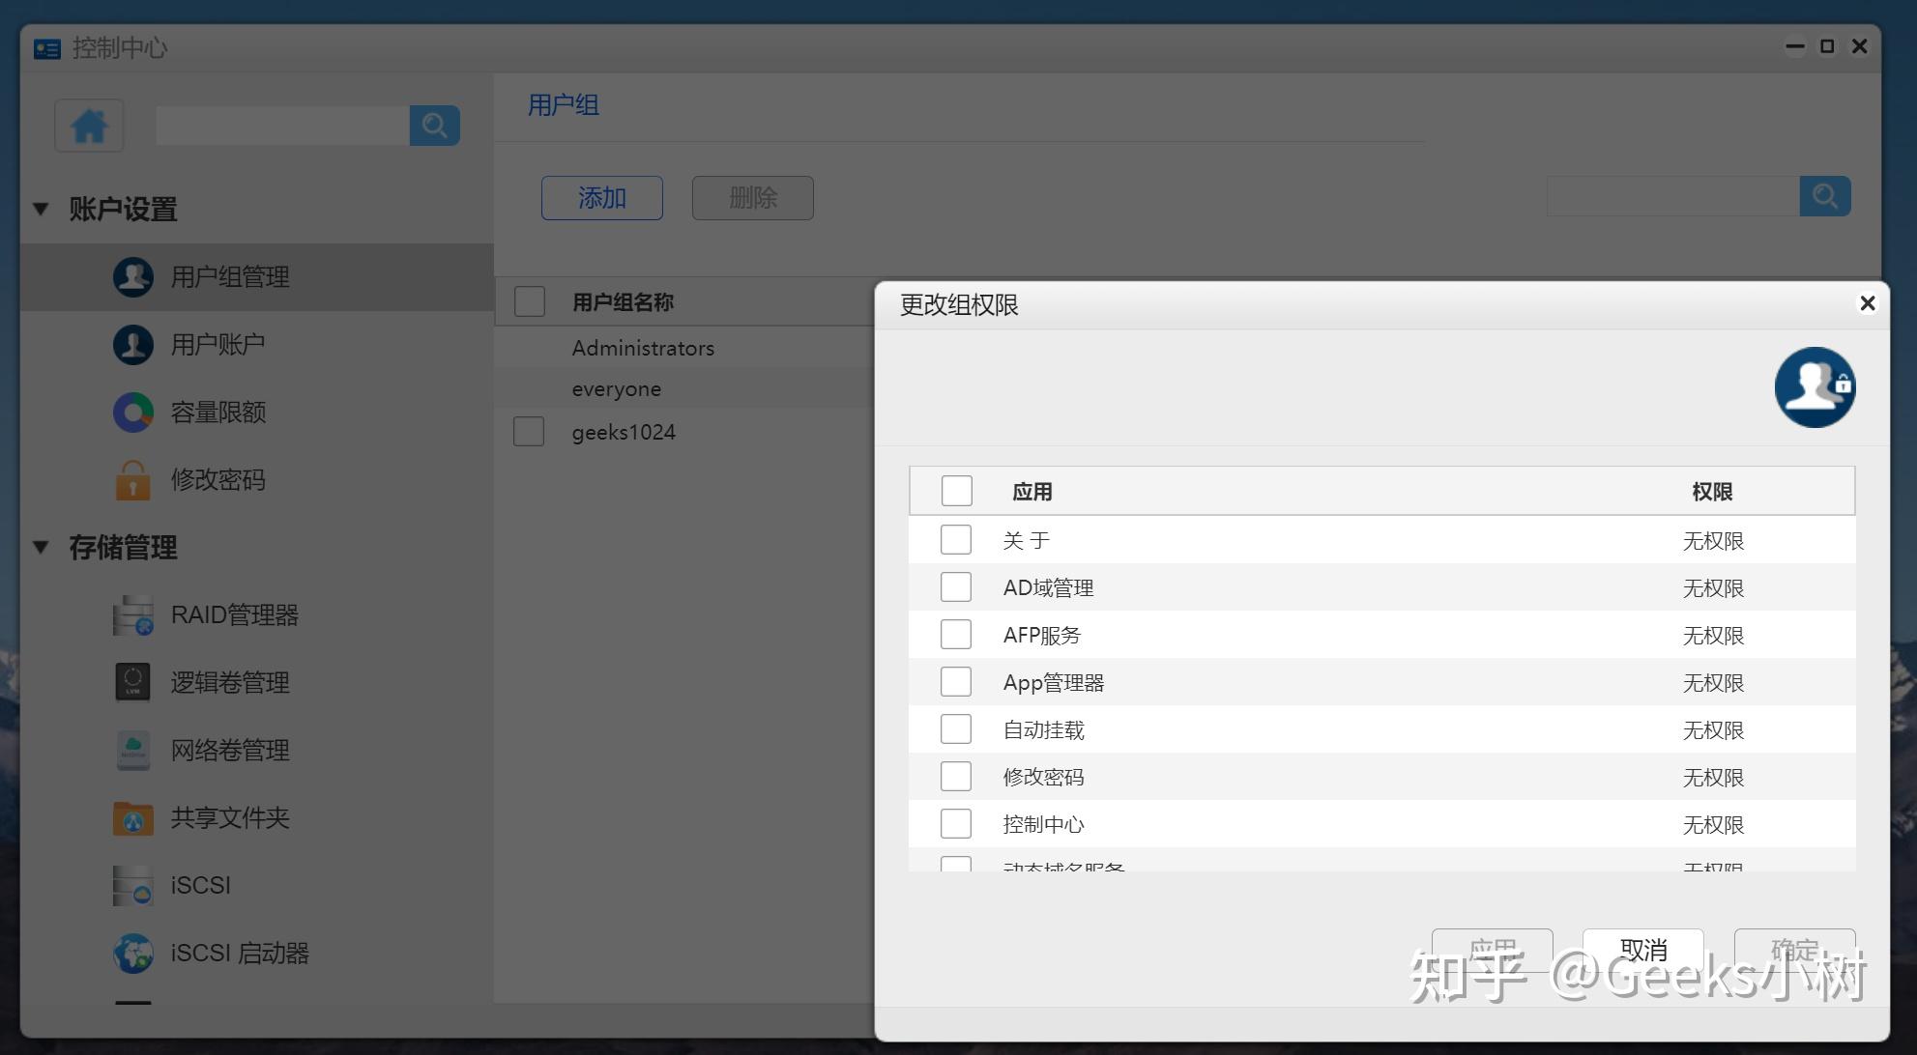The height and width of the screenshot is (1055, 1917).
Task: Check the geeks1024 group checkbox
Action: [529, 432]
